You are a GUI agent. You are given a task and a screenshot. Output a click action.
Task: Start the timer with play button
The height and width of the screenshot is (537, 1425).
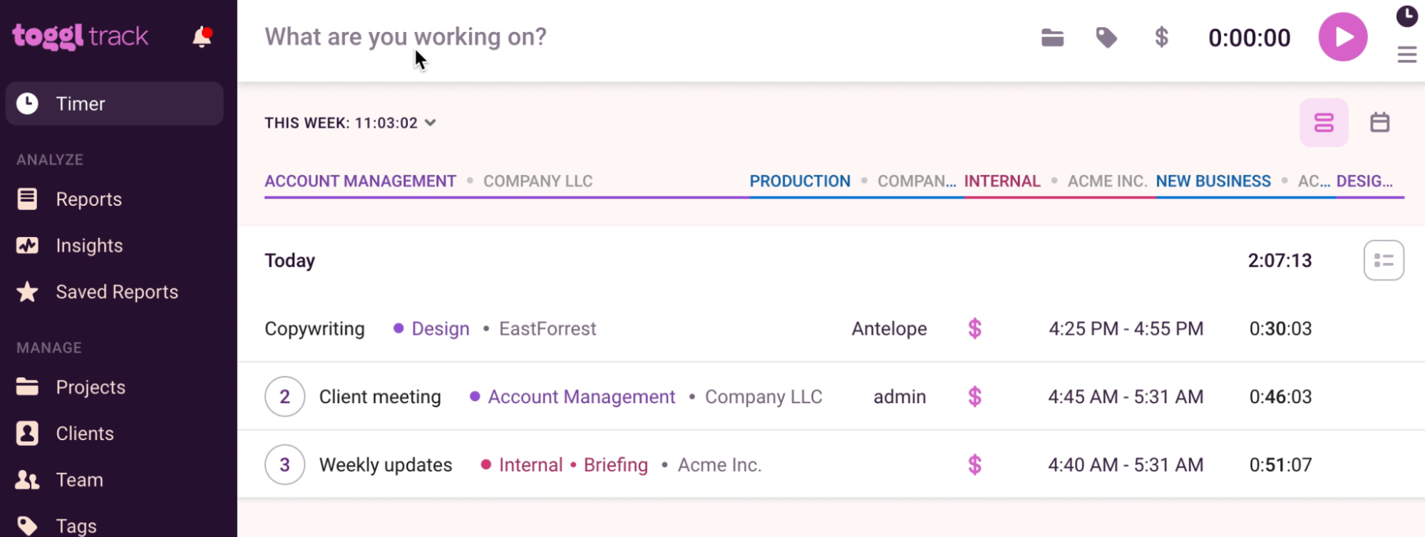[1342, 37]
